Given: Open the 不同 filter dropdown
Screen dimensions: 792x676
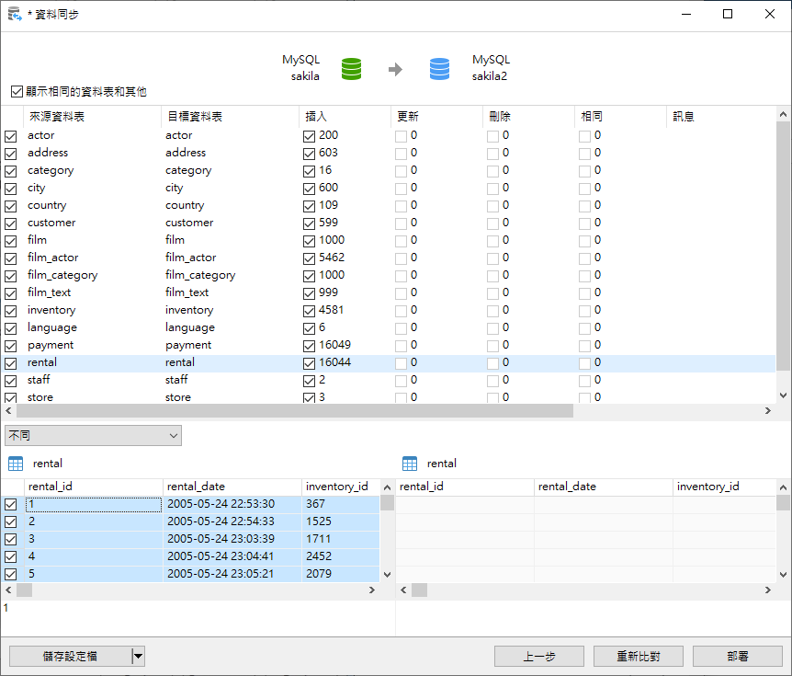Looking at the screenshot, I should 93,435.
